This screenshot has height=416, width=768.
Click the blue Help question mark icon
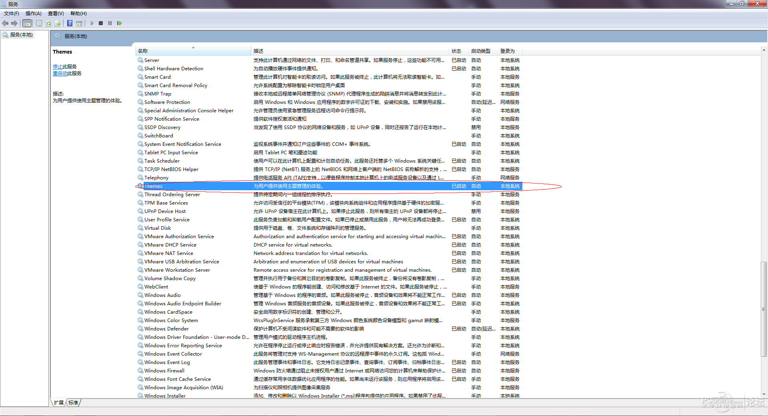pos(70,23)
